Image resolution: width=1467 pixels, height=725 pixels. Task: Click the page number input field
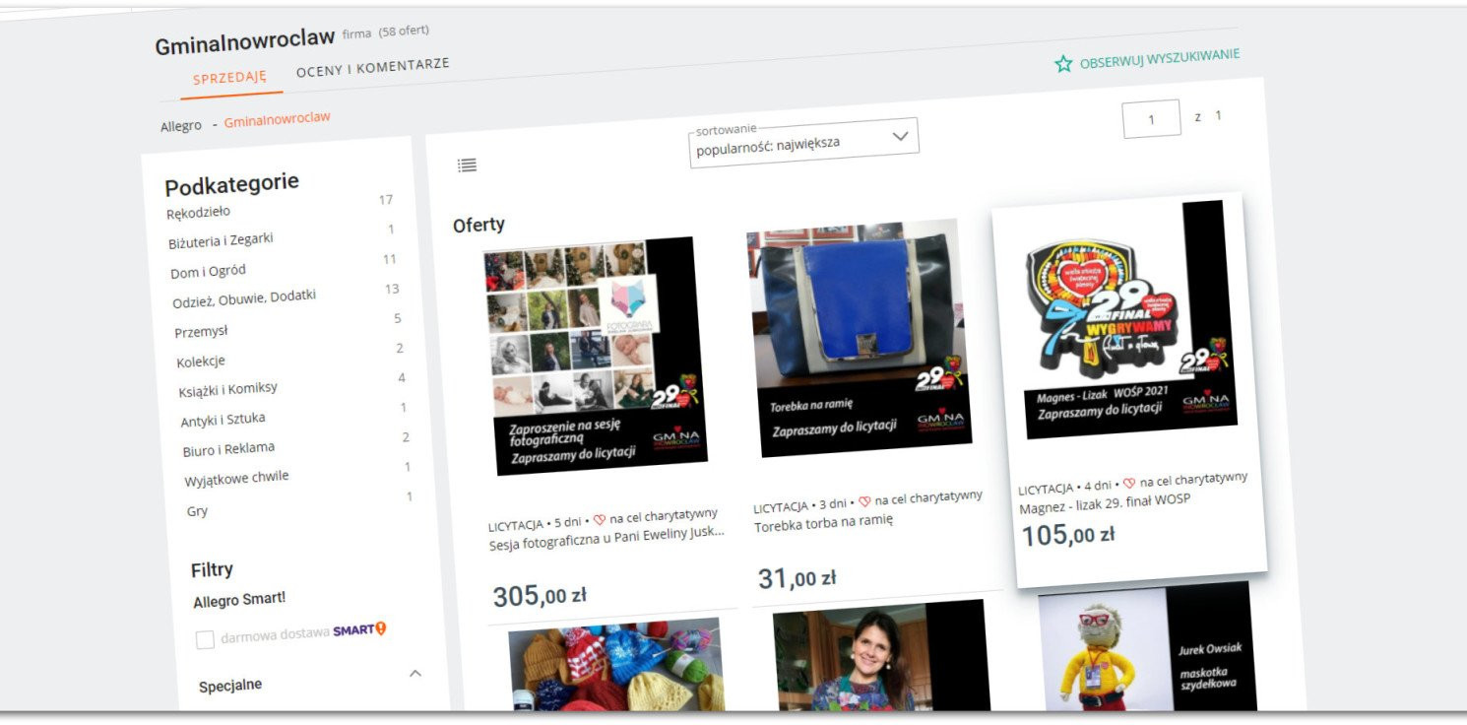click(1151, 119)
